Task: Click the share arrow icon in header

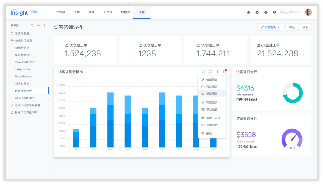Action: tap(257, 12)
